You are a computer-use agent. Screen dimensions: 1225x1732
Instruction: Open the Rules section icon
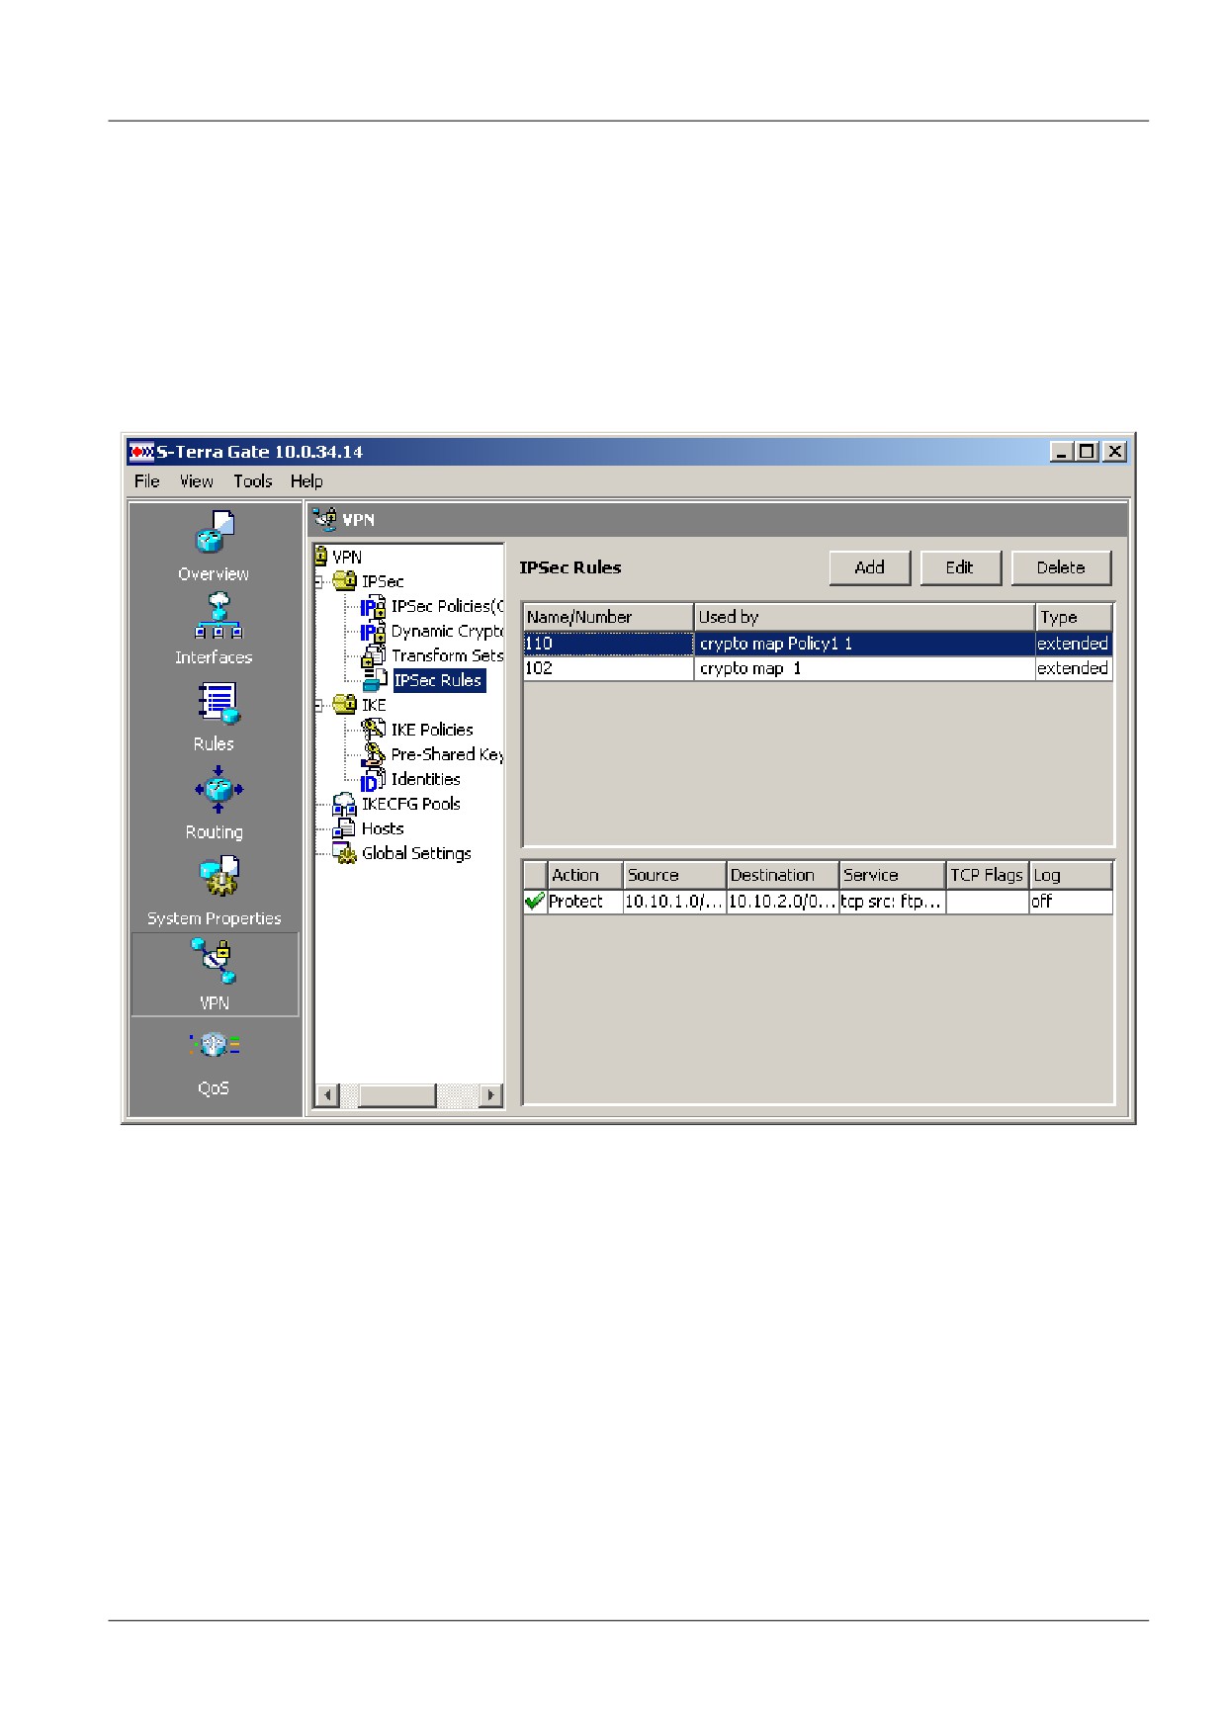click(x=218, y=704)
